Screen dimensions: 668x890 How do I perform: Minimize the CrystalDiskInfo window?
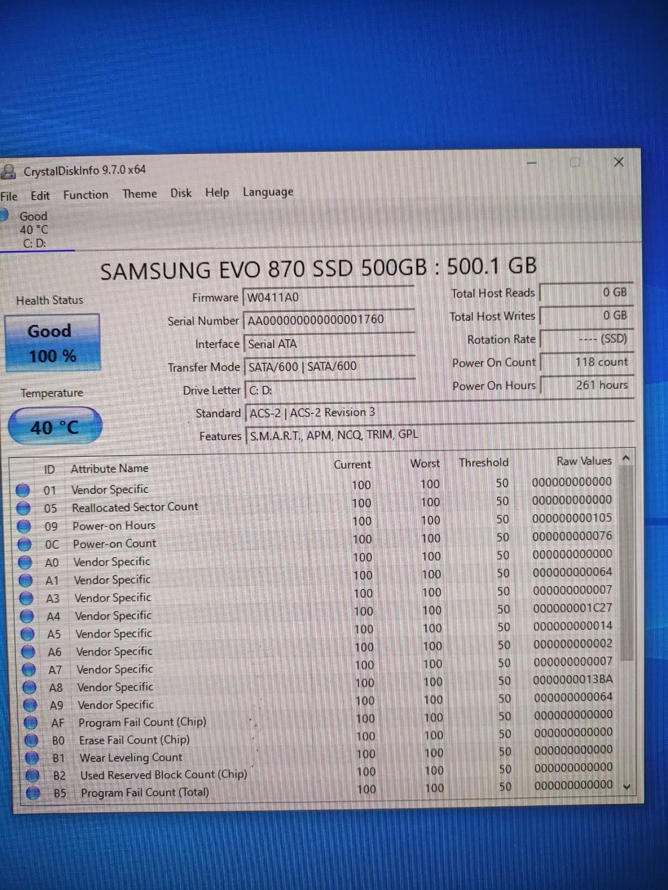(x=532, y=163)
